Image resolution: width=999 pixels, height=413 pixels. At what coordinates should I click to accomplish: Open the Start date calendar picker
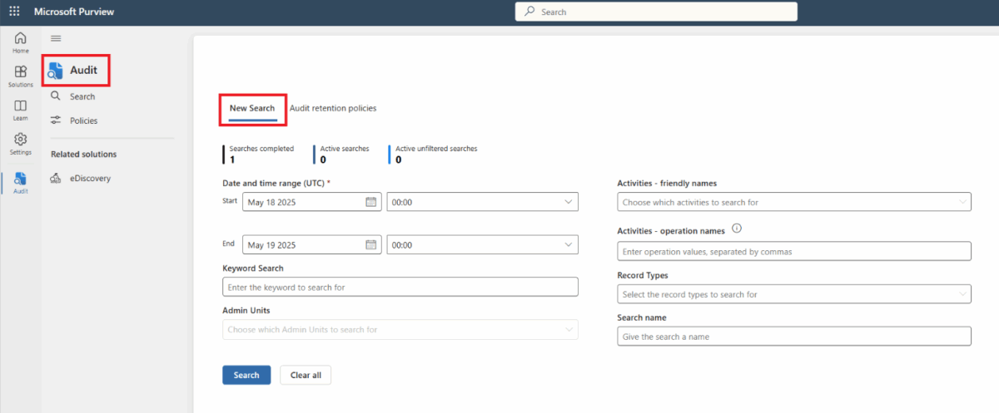click(x=371, y=201)
